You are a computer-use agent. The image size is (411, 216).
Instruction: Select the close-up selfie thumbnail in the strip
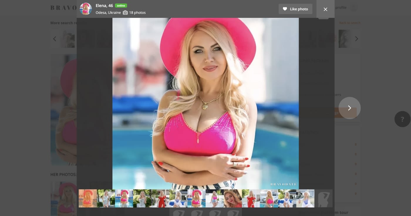[x=233, y=198]
